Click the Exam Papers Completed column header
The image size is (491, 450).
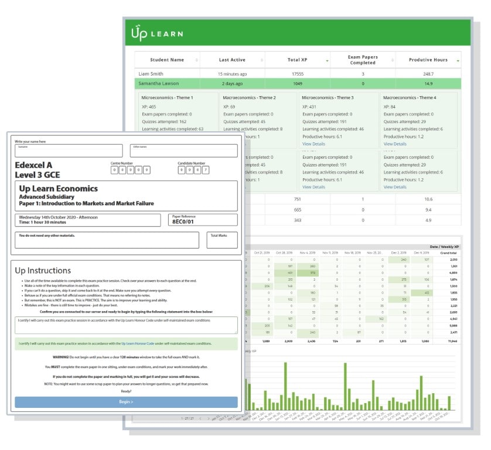(x=363, y=60)
